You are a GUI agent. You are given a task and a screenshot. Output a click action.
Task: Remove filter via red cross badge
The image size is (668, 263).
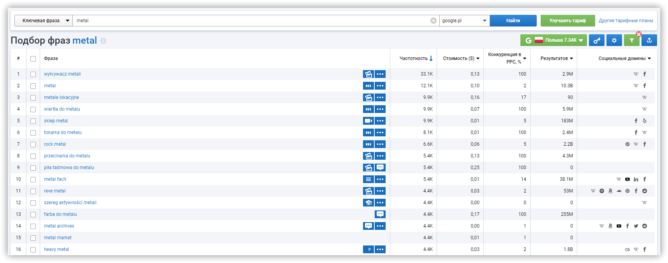point(639,34)
